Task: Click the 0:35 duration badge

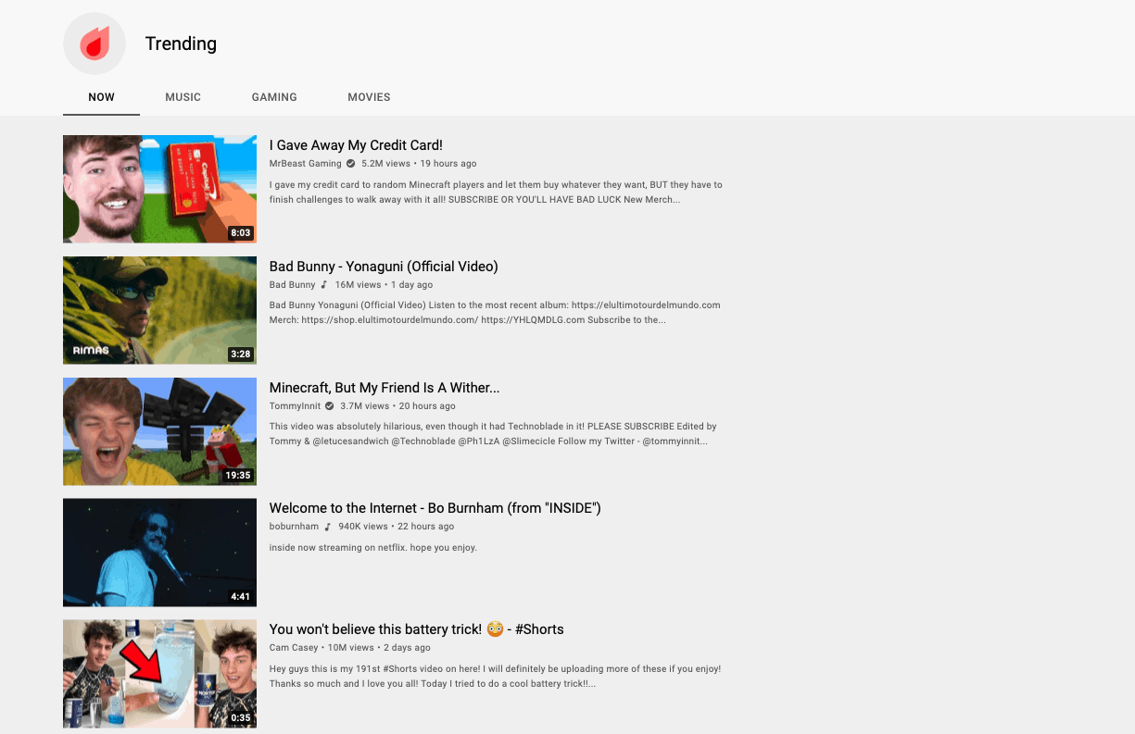Action: click(x=241, y=718)
